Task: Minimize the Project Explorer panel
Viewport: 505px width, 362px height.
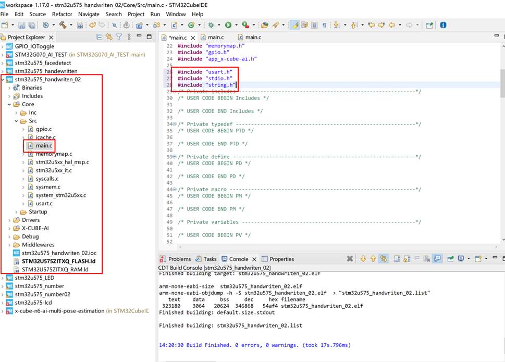Action: point(139,36)
